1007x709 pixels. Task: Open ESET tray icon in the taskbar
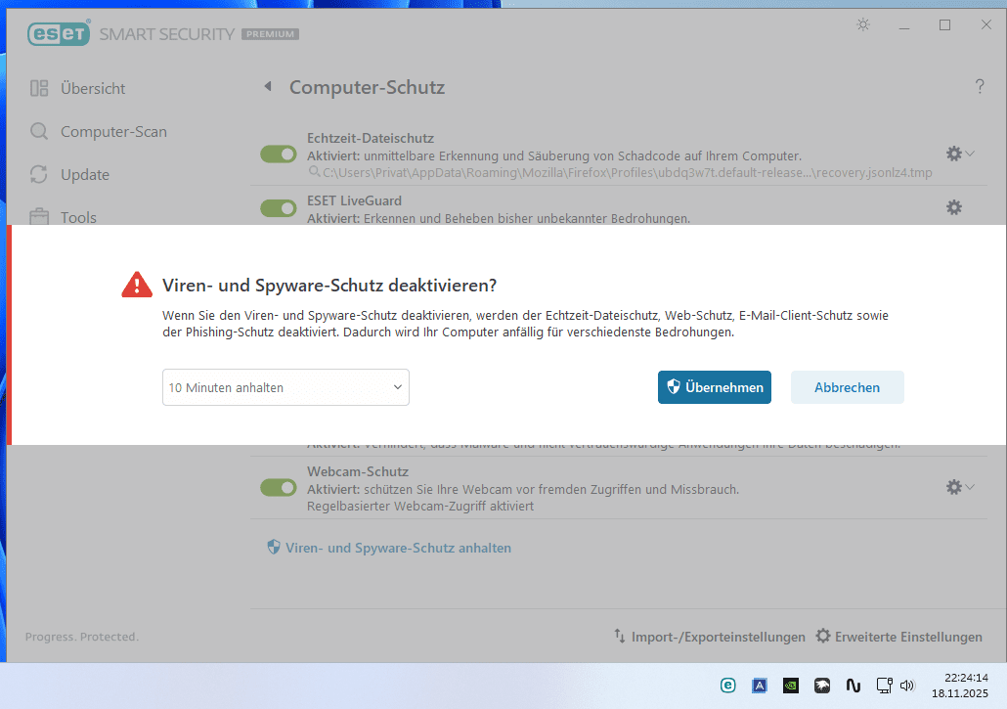[727, 686]
